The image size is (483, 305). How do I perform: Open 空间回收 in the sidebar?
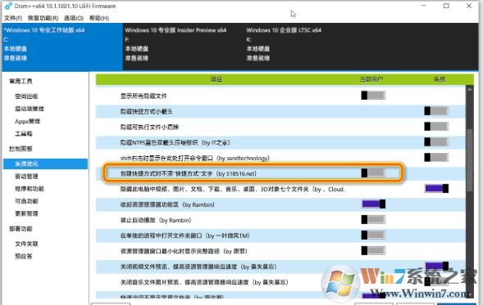click(x=26, y=96)
